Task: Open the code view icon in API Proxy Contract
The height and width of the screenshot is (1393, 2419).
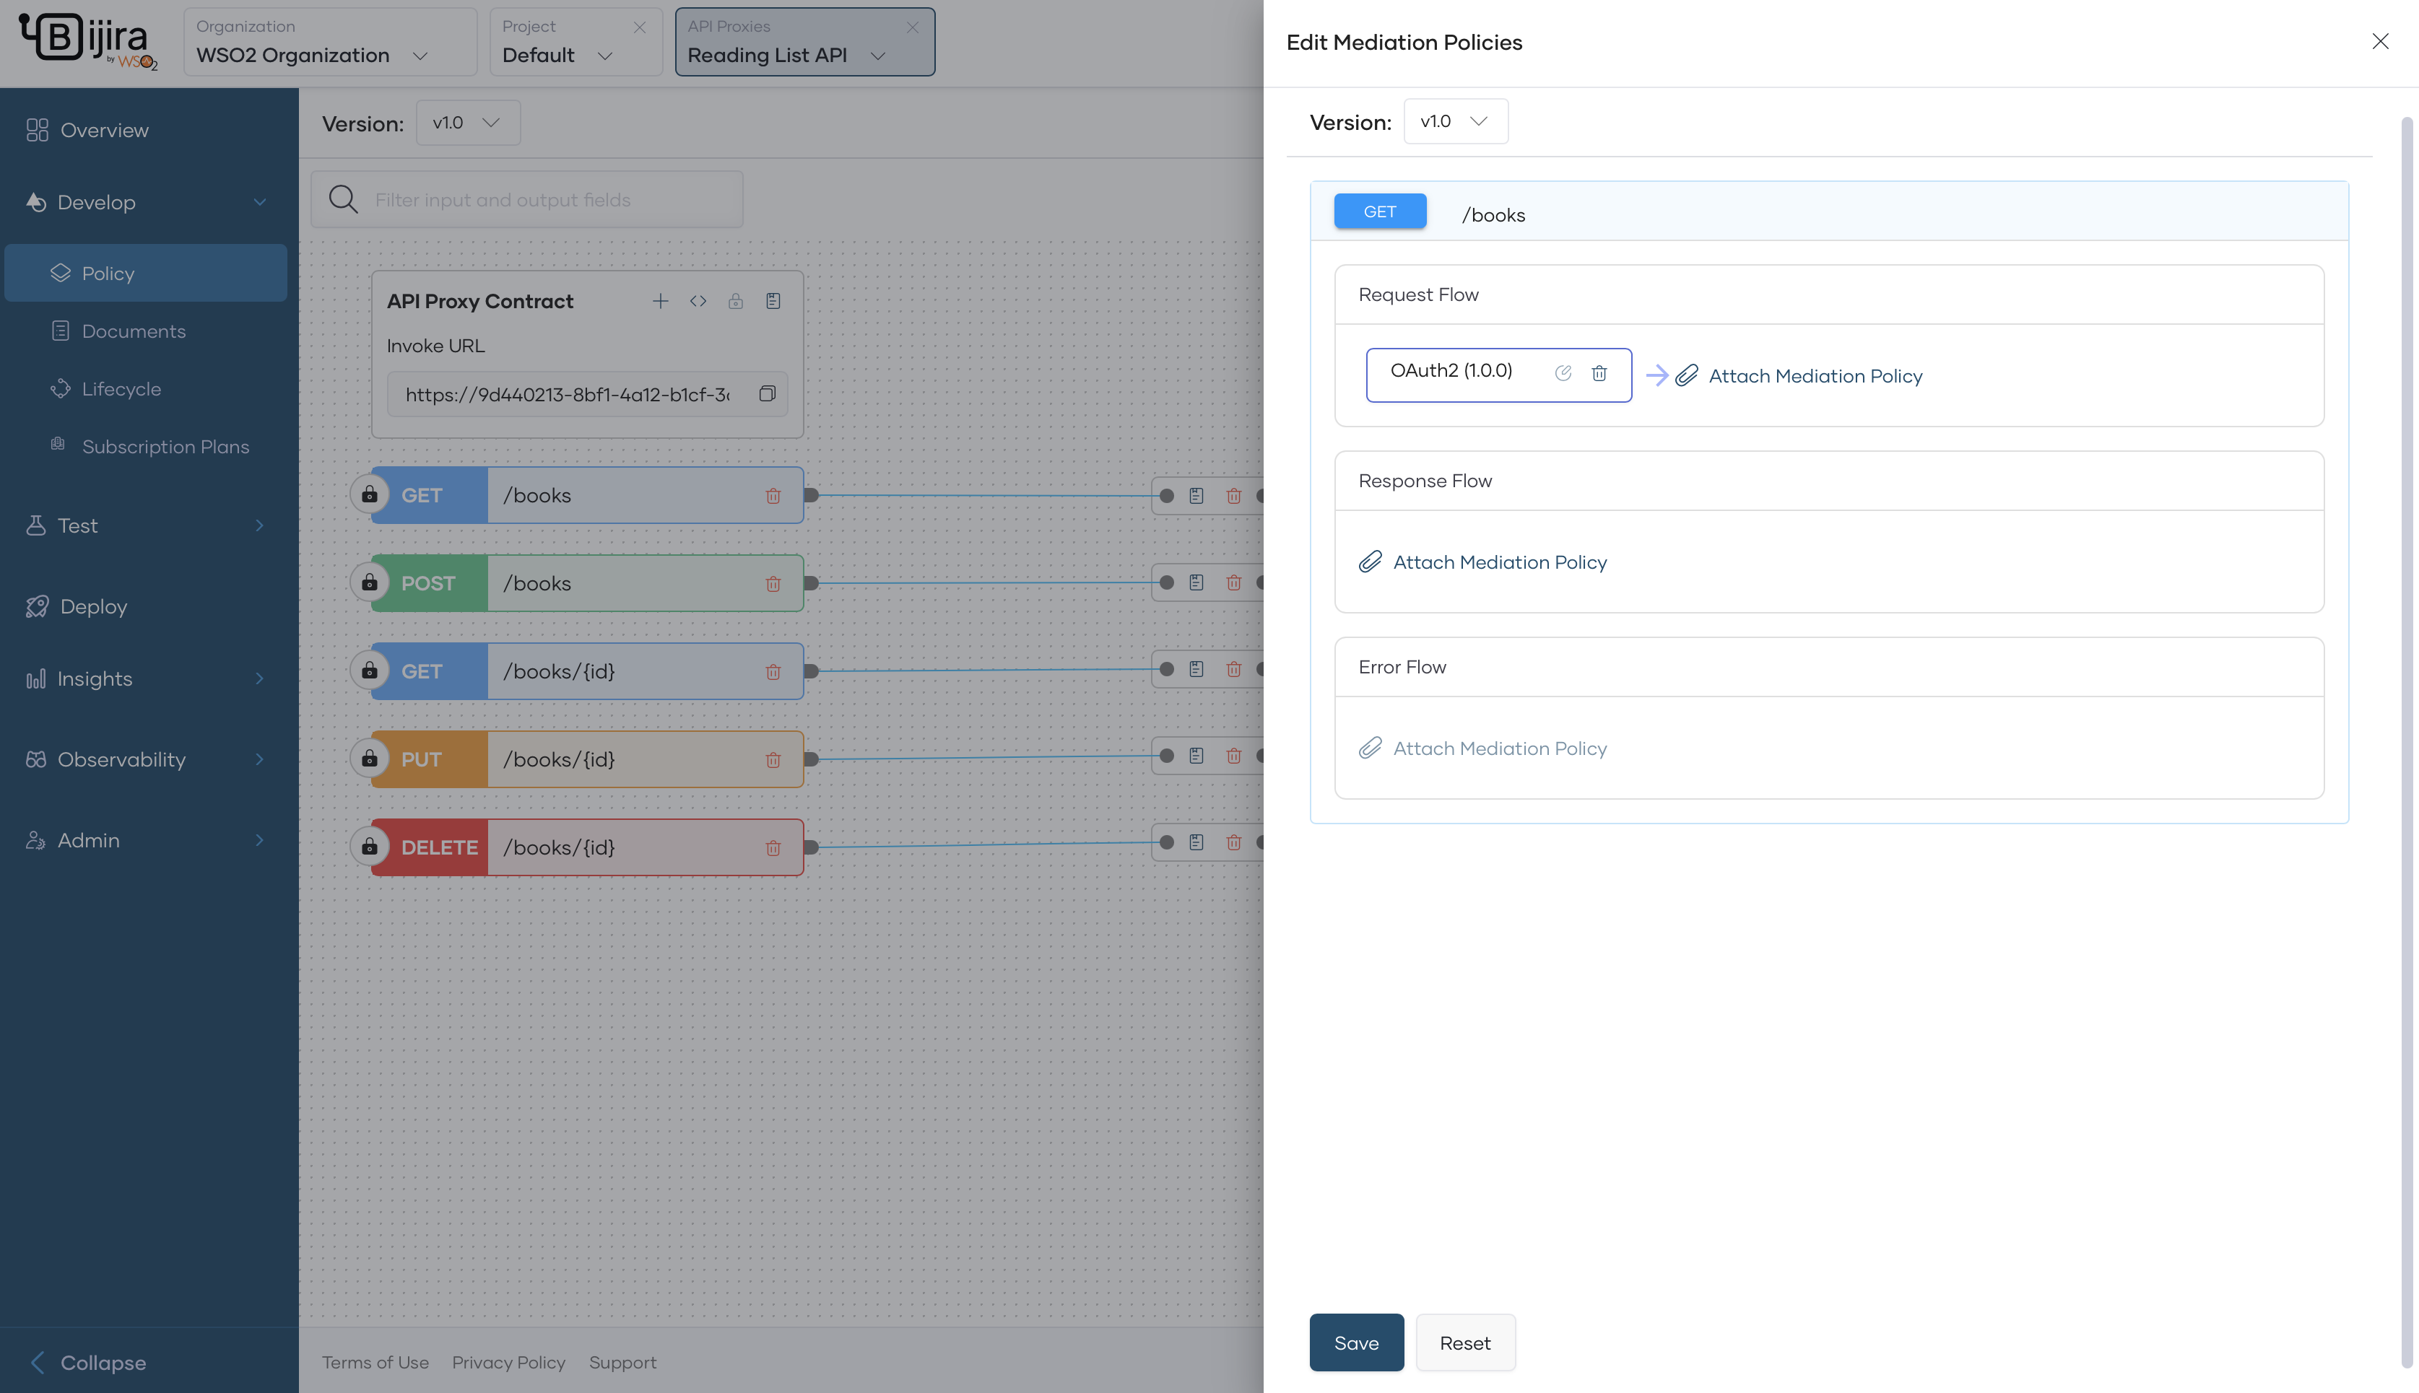Action: [x=698, y=302]
